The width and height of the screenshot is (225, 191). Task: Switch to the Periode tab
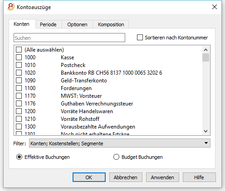coord(48,24)
